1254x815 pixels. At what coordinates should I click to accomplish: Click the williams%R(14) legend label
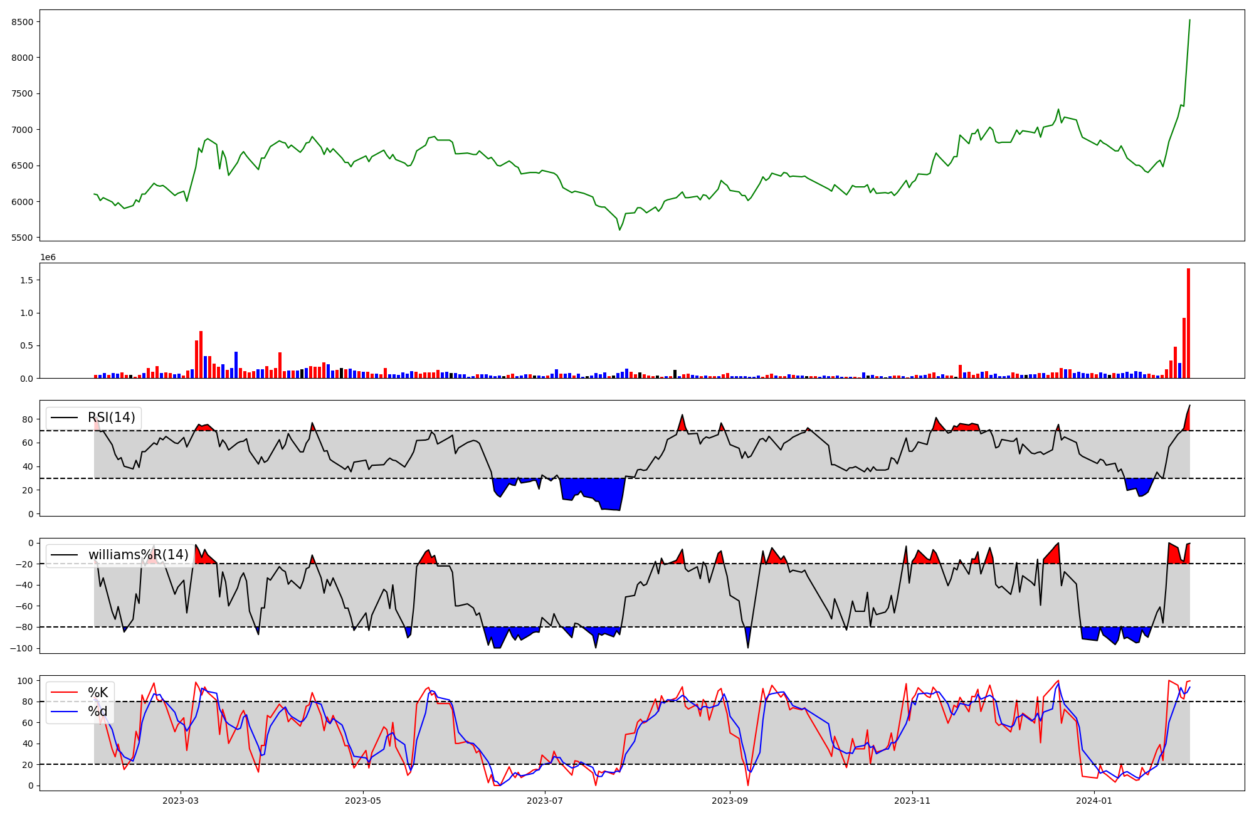click(138, 555)
